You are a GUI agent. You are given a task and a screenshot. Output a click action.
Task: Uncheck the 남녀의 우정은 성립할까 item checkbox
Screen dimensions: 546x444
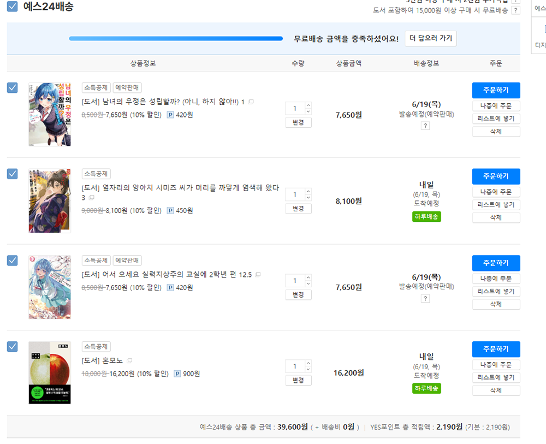pyautogui.click(x=12, y=87)
